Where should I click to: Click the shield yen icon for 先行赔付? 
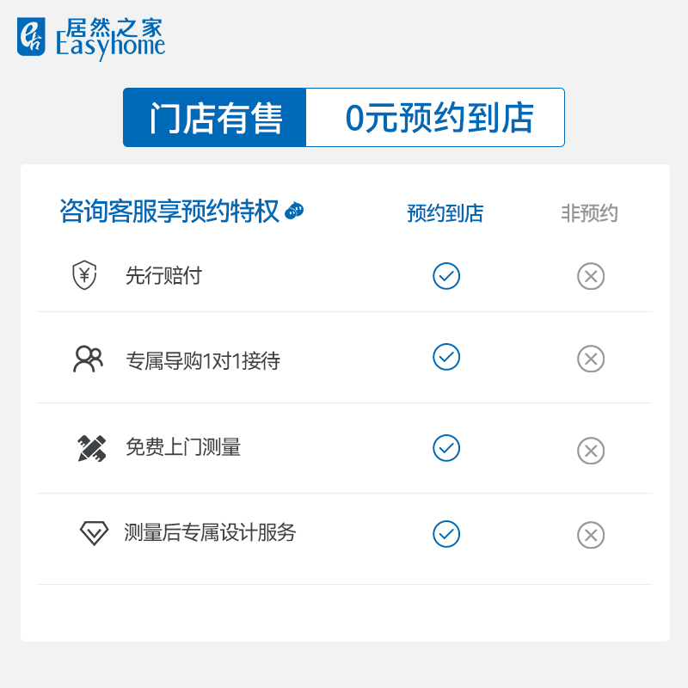(84, 276)
